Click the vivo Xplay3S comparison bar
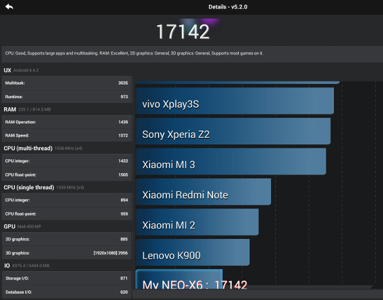 click(235, 101)
